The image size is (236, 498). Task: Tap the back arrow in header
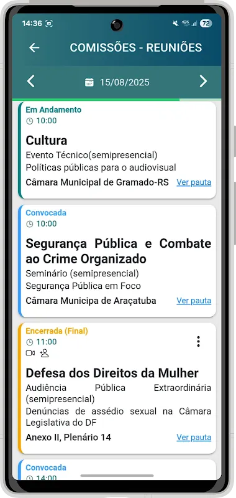(x=34, y=48)
